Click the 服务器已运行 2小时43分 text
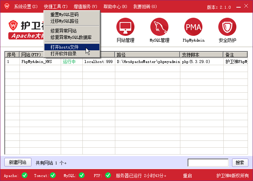The image size is (253, 181). tap(141, 176)
